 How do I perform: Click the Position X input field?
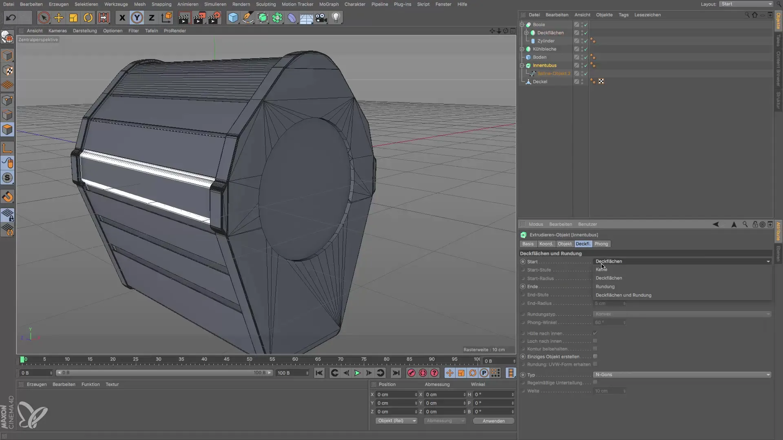pos(396,394)
